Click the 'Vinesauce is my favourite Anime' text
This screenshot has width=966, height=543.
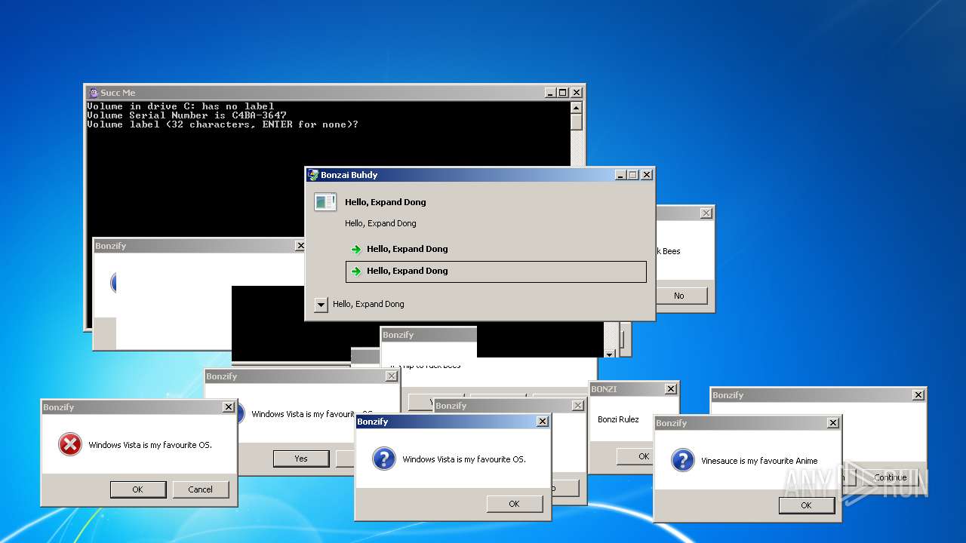759,461
